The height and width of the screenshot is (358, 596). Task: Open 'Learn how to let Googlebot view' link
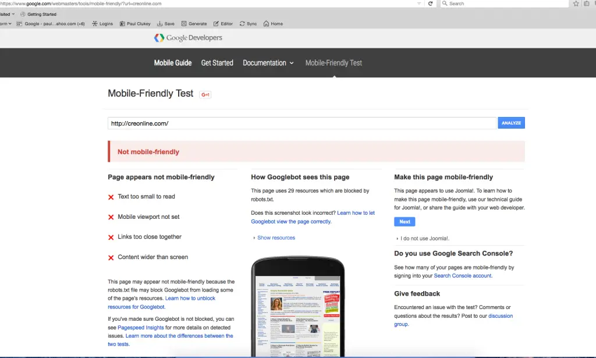pyautogui.click(x=313, y=217)
